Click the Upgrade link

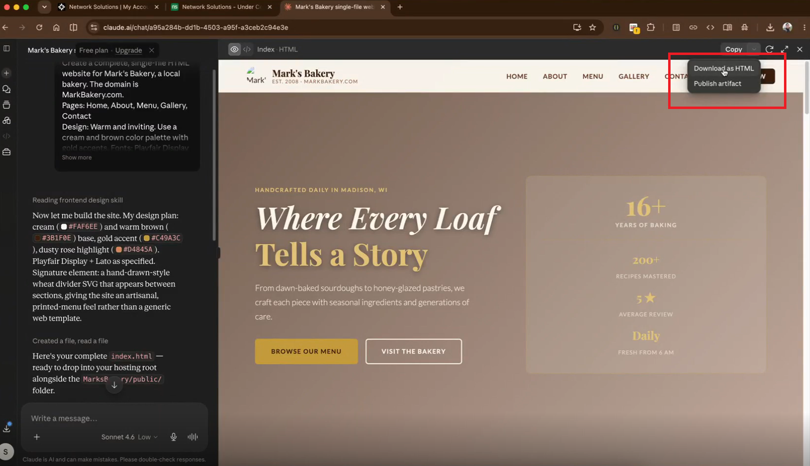[x=128, y=50]
